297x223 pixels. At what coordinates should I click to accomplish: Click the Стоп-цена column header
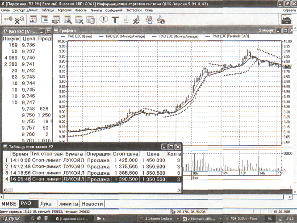(x=125, y=154)
